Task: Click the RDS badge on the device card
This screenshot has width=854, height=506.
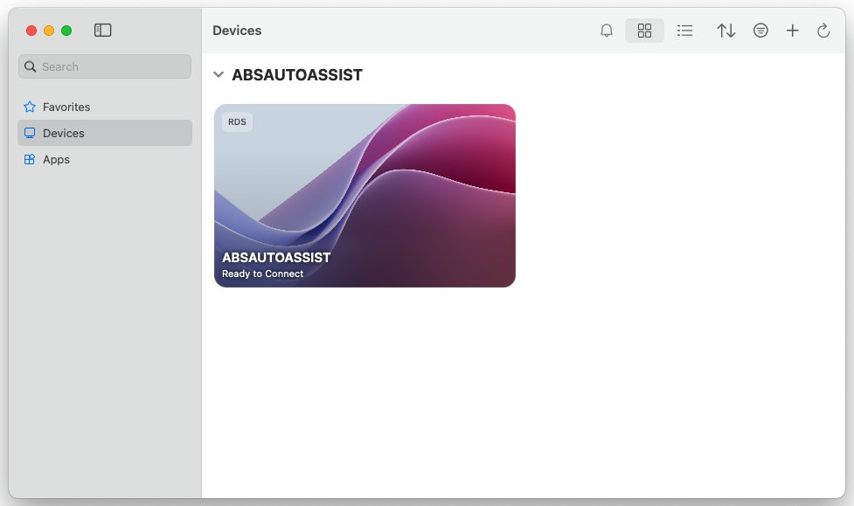Action: pos(237,122)
